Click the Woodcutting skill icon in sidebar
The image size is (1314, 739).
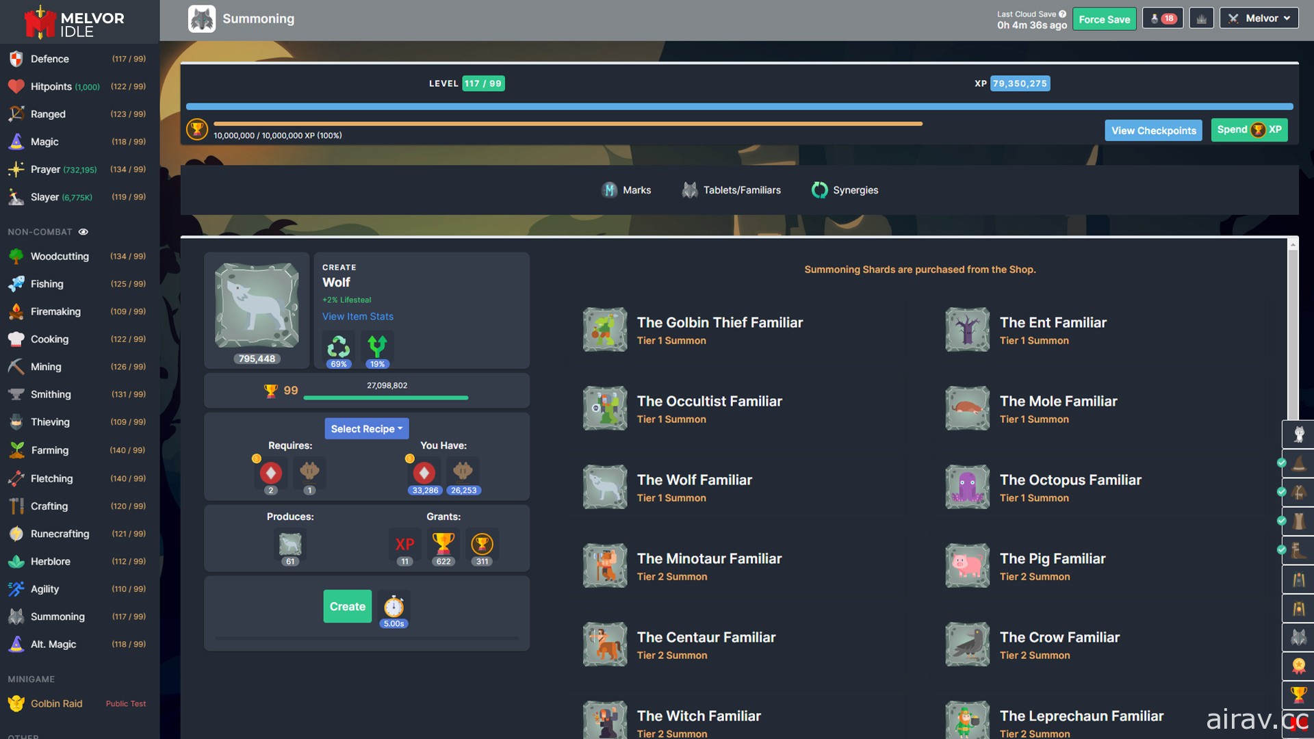[x=15, y=255]
